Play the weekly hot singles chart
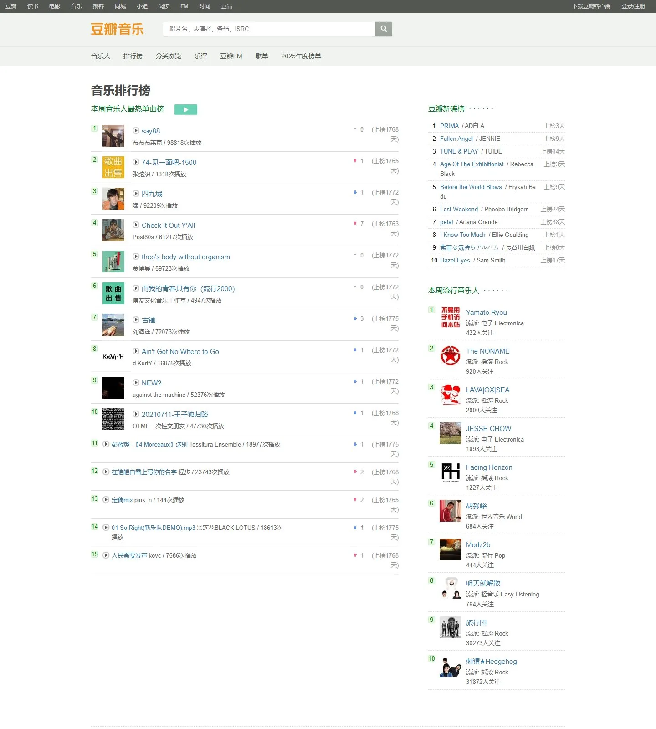Image resolution: width=656 pixels, height=729 pixels. tap(186, 109)
